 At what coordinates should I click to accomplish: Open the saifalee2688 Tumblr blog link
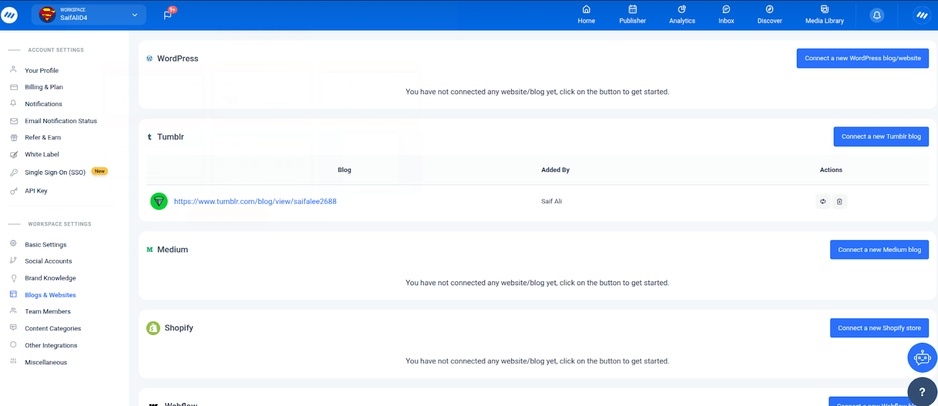(255, 201)
